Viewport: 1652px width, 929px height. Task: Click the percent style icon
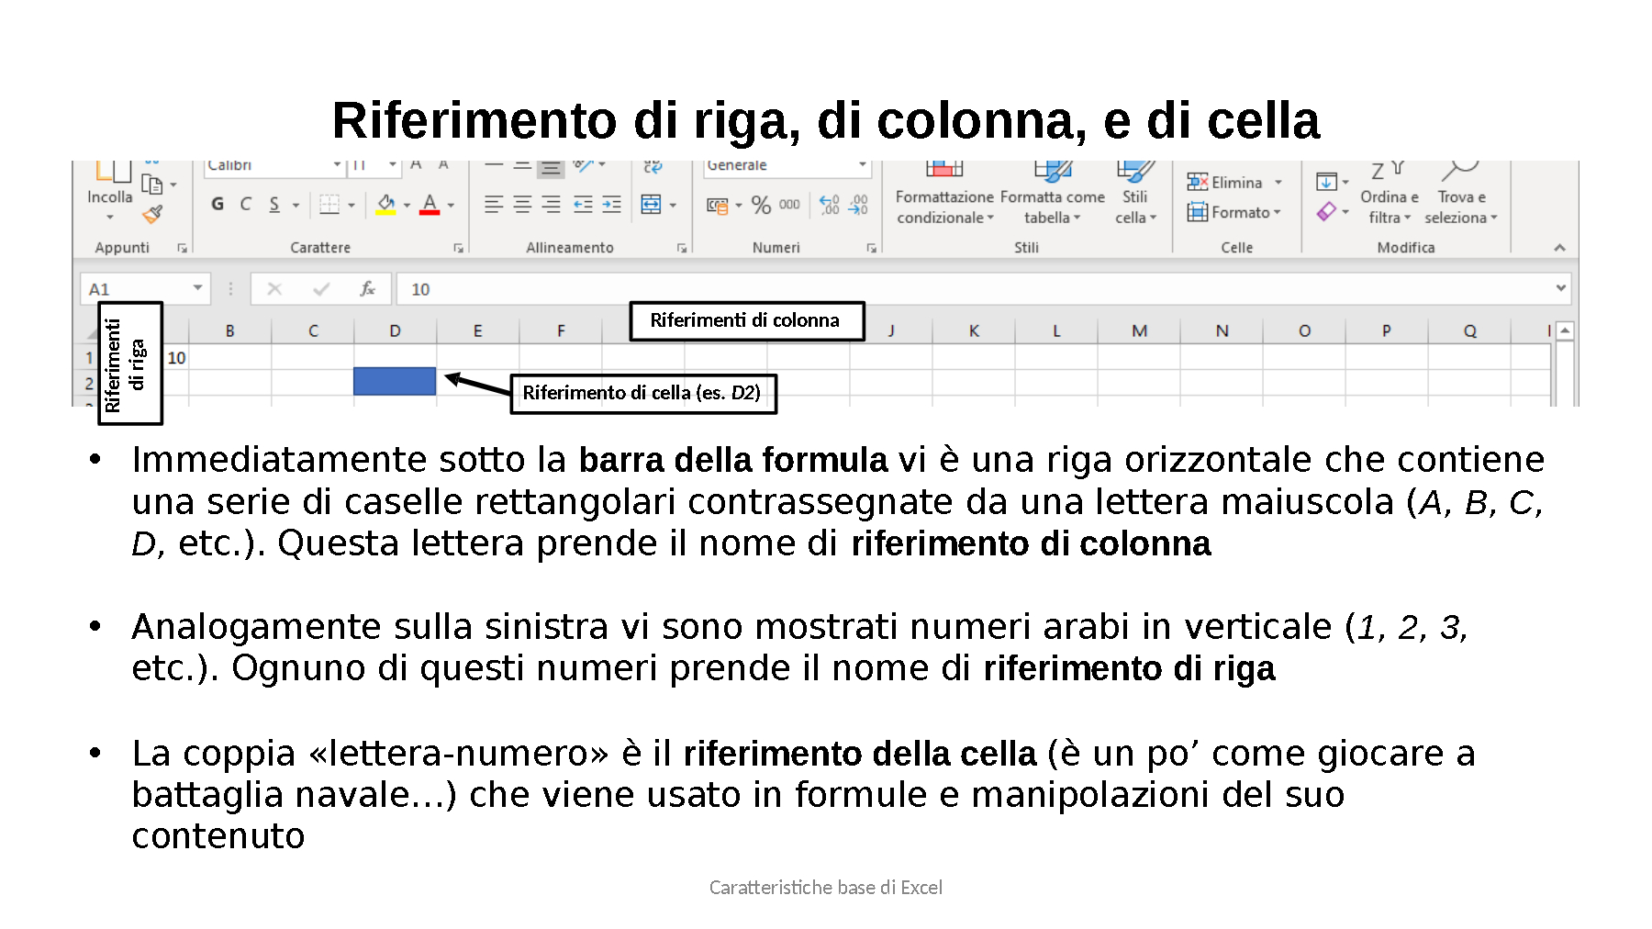click(x=761, y=205)
